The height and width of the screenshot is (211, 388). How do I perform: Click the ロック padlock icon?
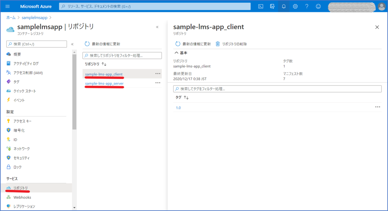point(9,167)
